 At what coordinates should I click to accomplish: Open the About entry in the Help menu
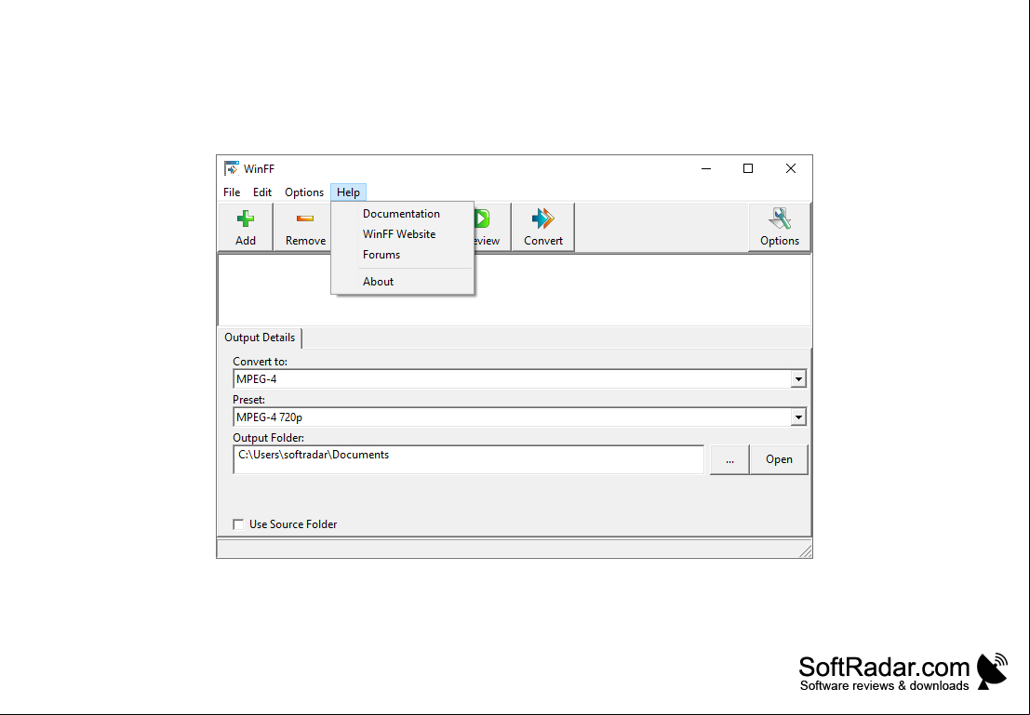coord(402,281)
